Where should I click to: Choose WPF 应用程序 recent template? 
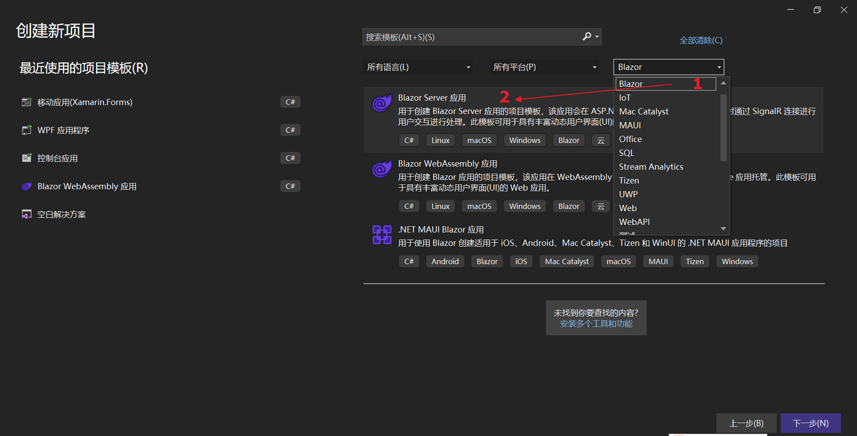pos(64,130)
